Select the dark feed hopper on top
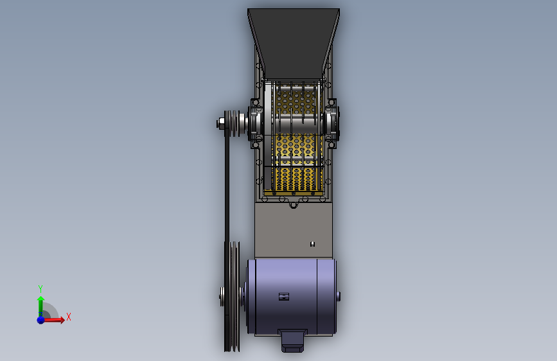The image size is (557, 361). coord(294,42)
